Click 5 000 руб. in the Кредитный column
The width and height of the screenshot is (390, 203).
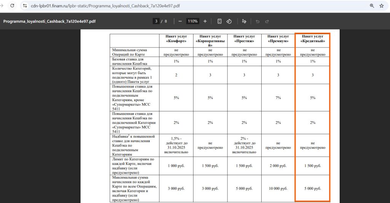[313, 189]
